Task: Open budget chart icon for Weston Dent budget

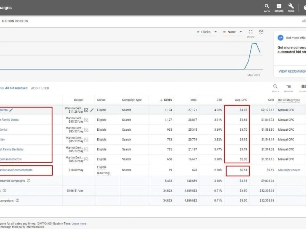Action: coord(86,110)
